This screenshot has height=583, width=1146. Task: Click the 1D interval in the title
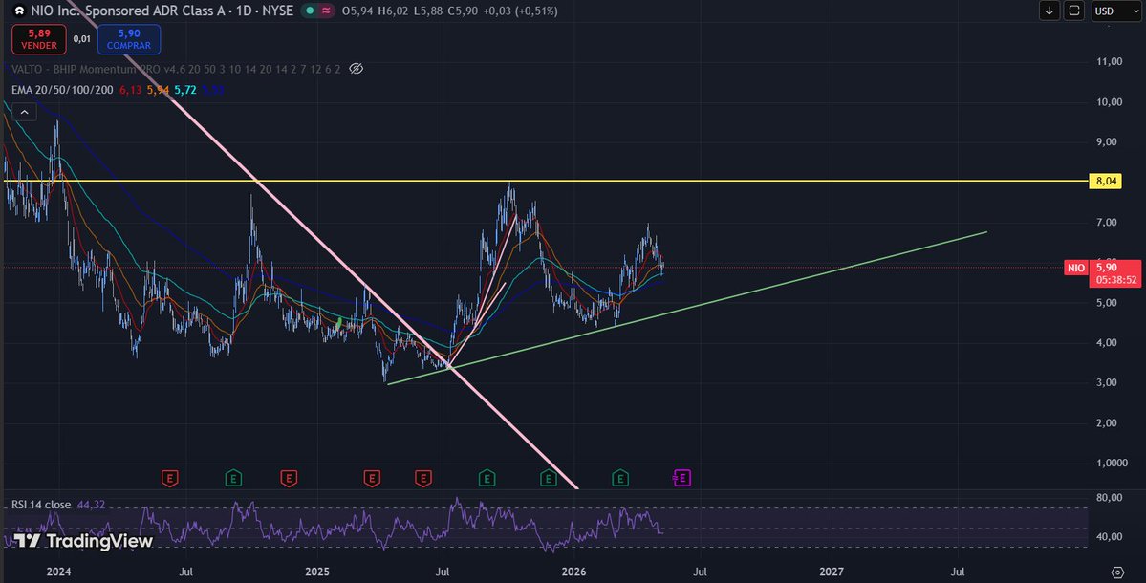pos(245,11)
